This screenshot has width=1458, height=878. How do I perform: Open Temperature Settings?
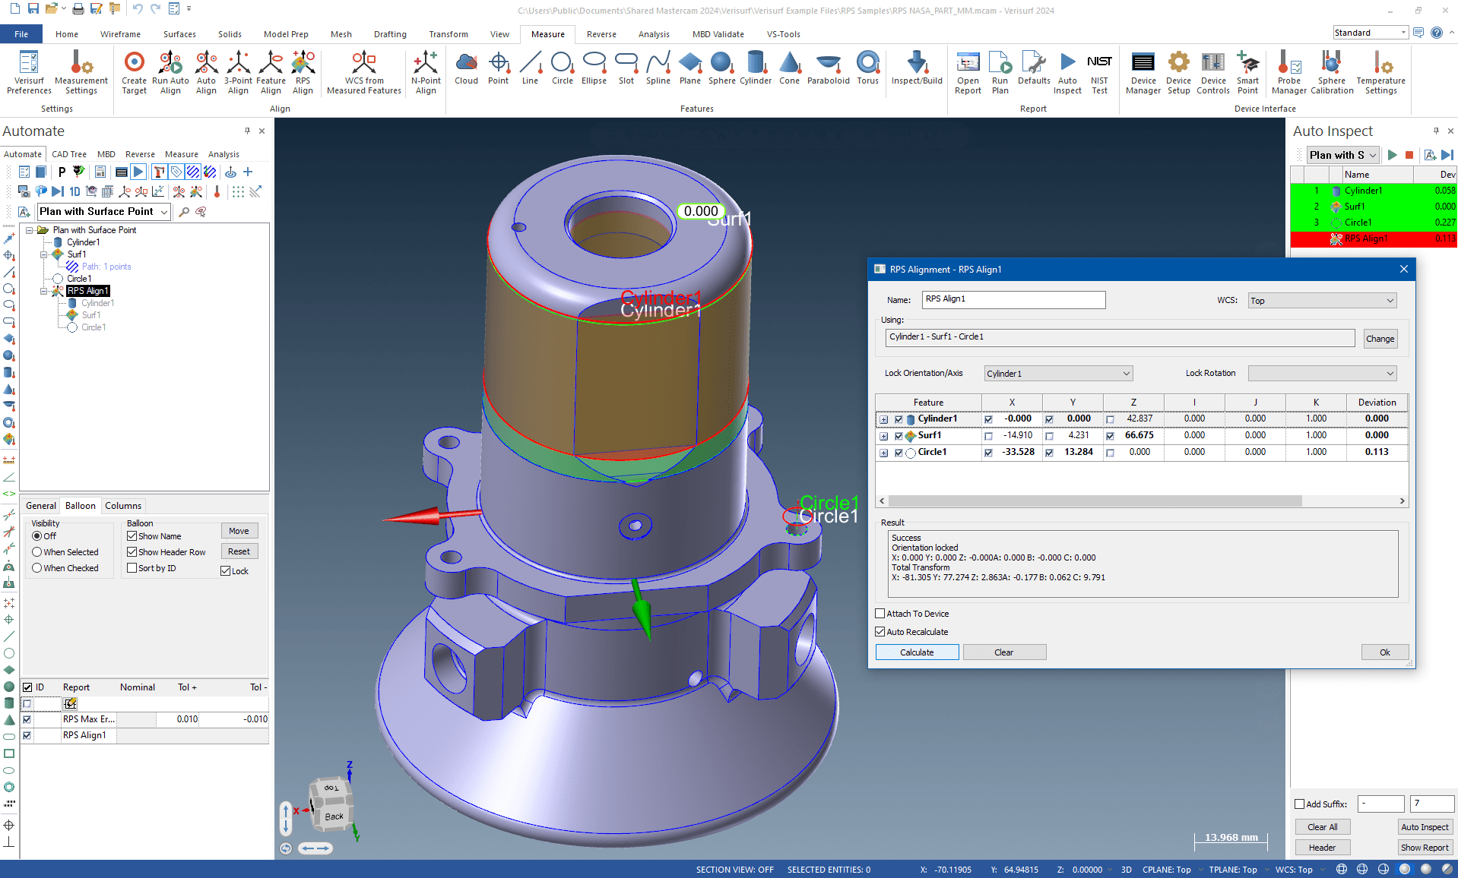tap(1380, 73)
